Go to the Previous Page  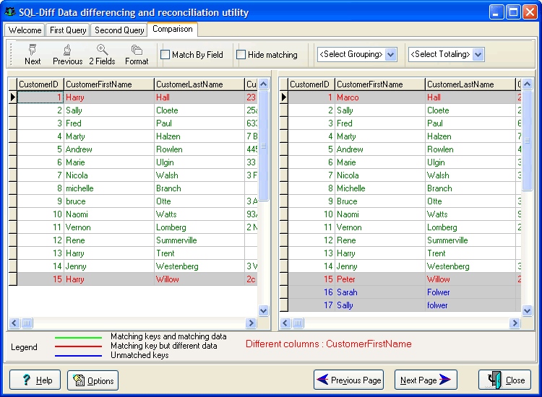tap(349, 380)
